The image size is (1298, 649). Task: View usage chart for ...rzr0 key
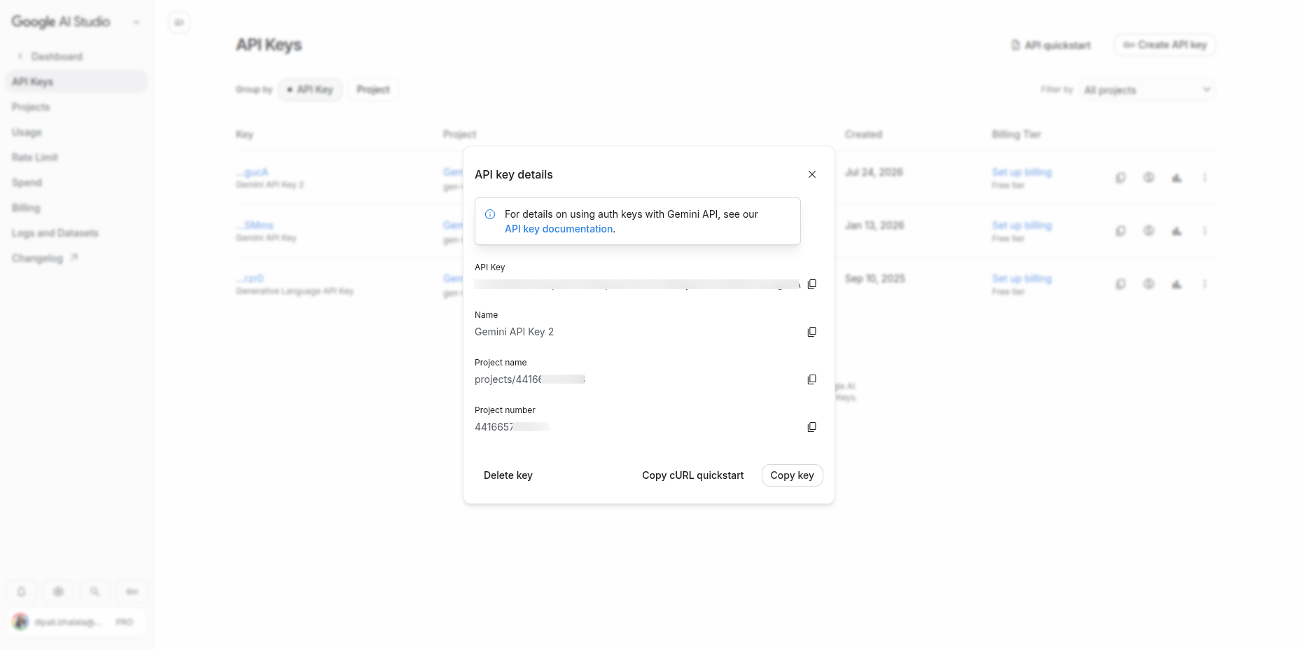coord(1177,284)
